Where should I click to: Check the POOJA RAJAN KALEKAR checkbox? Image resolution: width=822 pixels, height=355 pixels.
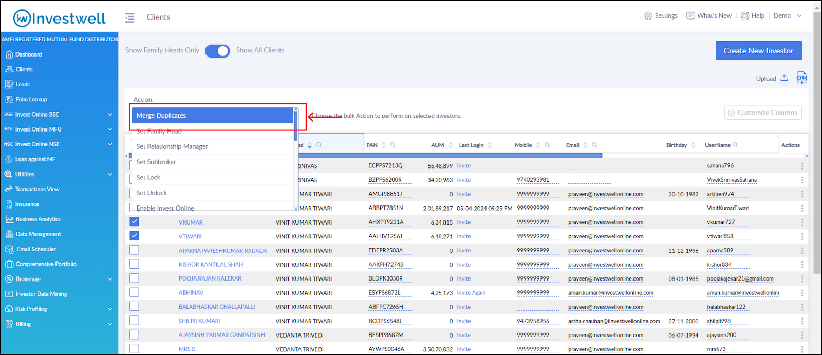(134, 278)
